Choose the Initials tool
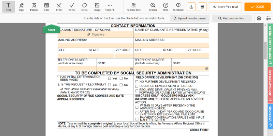The width and height of the screenshot is (273, 136). pyautogui.click(x=34, y=7)
